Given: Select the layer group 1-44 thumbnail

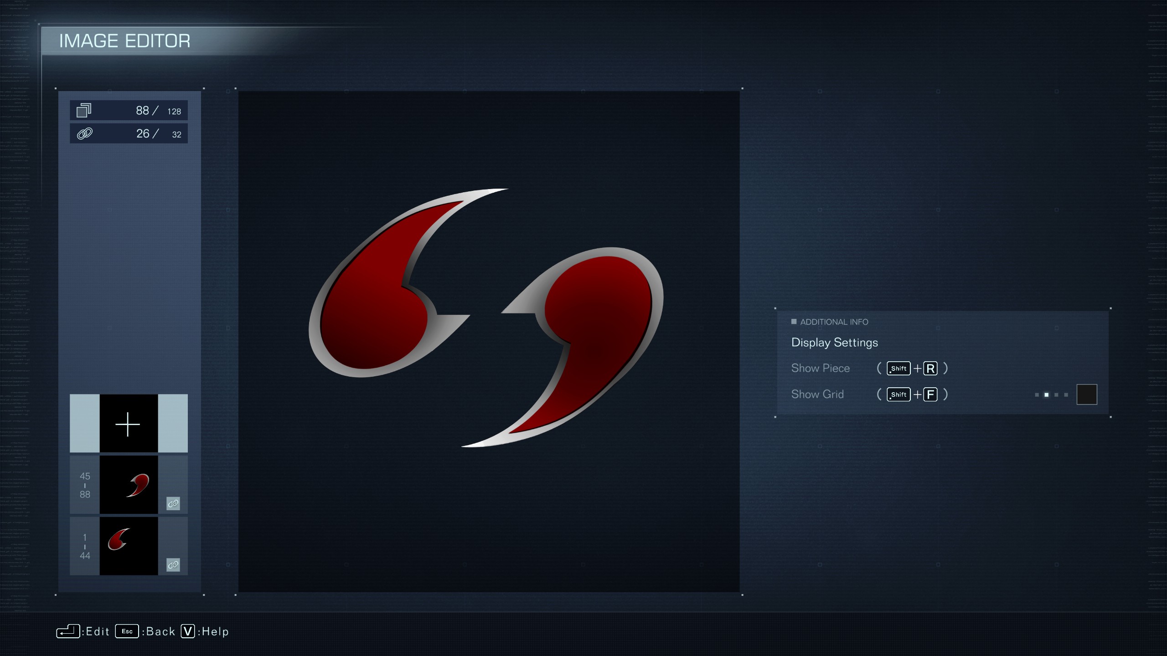Looking at the screenshot, I should [129, 546].
